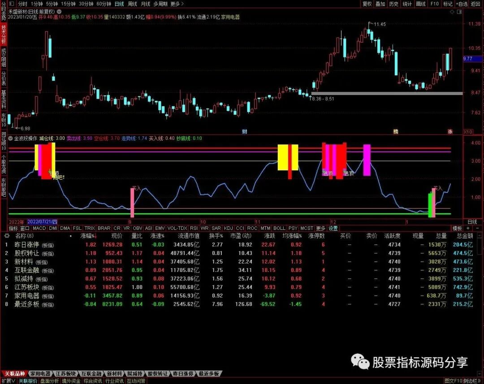This screenshot has height=384, width=484.
Task: Expand the 扩展 menu at bottom left
Action: (x=9, y=381)
